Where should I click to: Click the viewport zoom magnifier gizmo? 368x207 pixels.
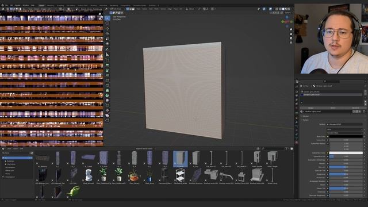click(x=291, y=29)
